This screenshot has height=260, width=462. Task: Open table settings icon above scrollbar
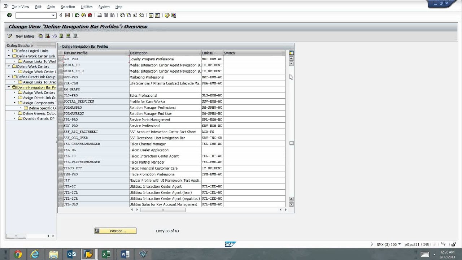click(x=291, y=53)
